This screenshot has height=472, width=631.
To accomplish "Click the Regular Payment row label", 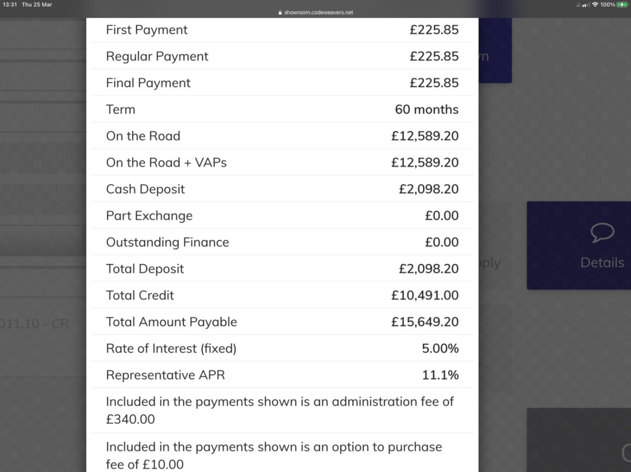I will (x=157, y=56).
